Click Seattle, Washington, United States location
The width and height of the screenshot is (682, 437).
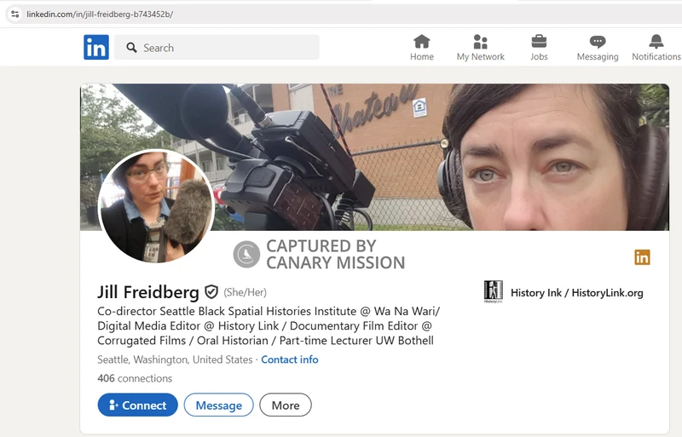tap(175, 359)
